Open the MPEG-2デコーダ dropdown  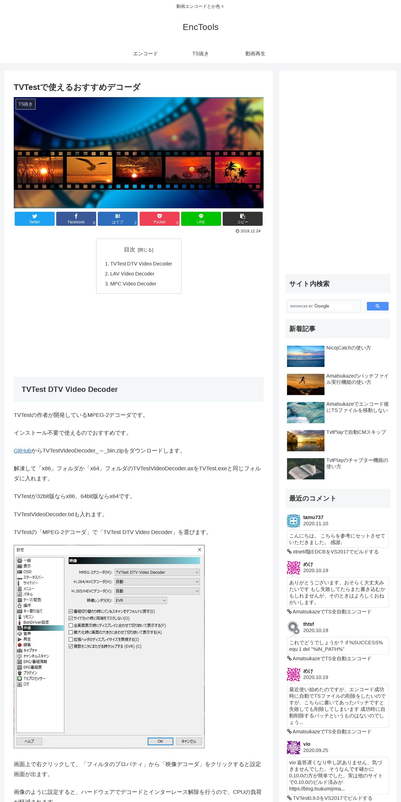157,572
